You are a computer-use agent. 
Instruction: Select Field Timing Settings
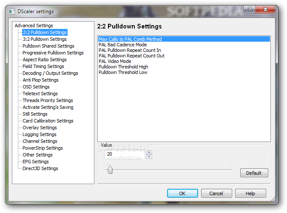(43, 66)
